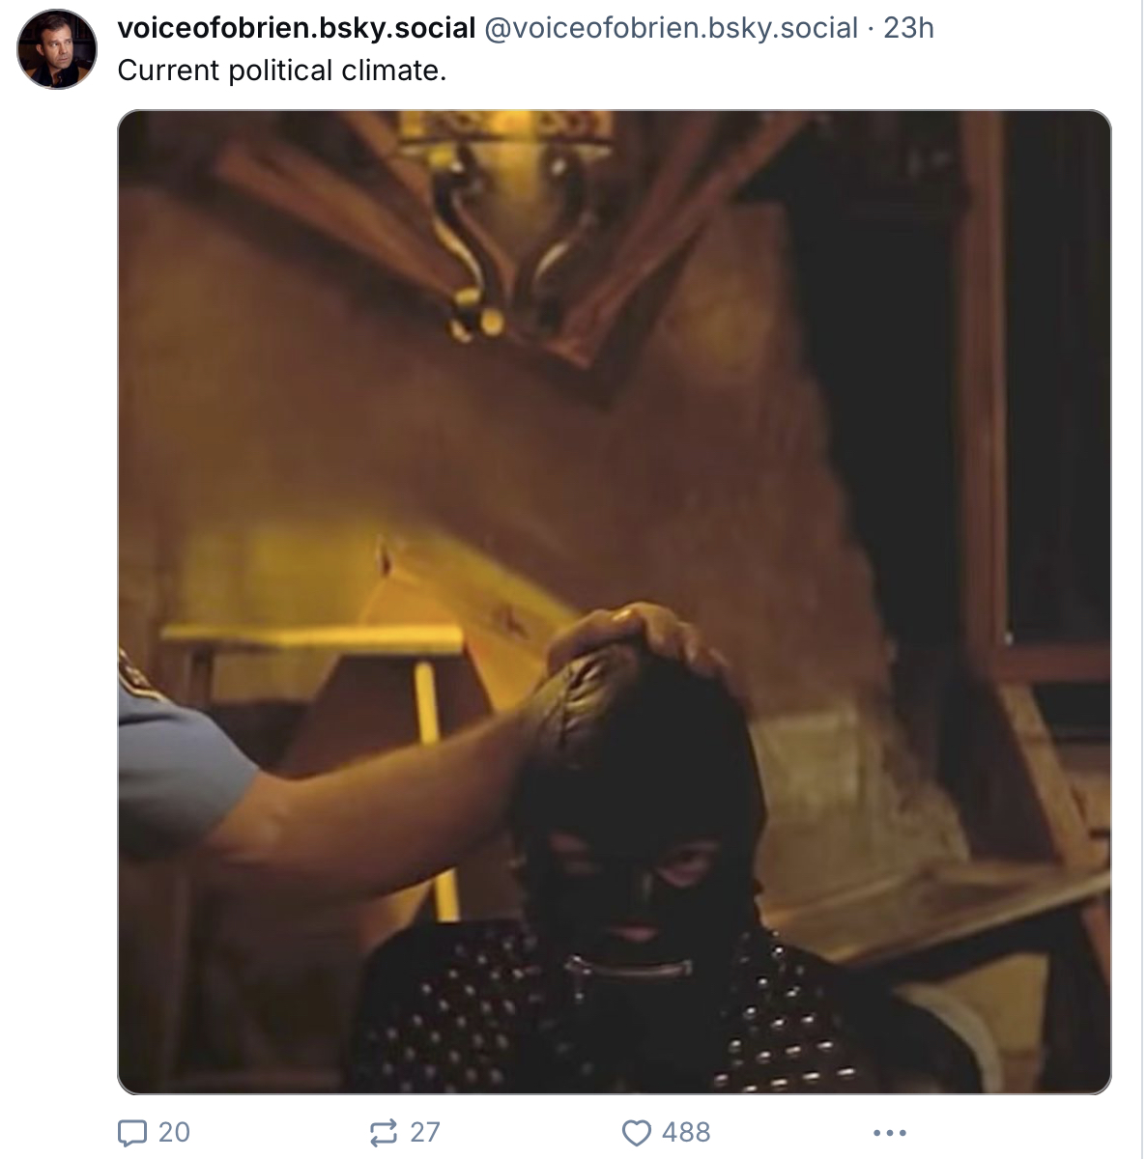Repost using the arrows icon

coord(384,1132)
